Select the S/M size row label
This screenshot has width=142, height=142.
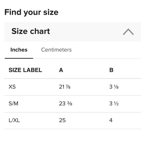[x=13, y=103]
